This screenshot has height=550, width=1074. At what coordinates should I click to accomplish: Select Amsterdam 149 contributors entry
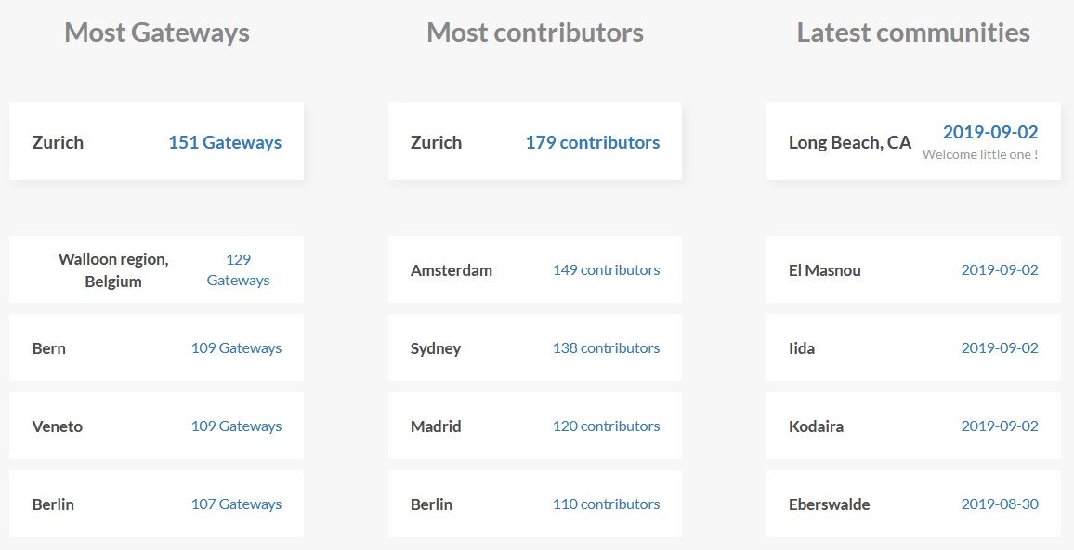click(x=535, y=269)
